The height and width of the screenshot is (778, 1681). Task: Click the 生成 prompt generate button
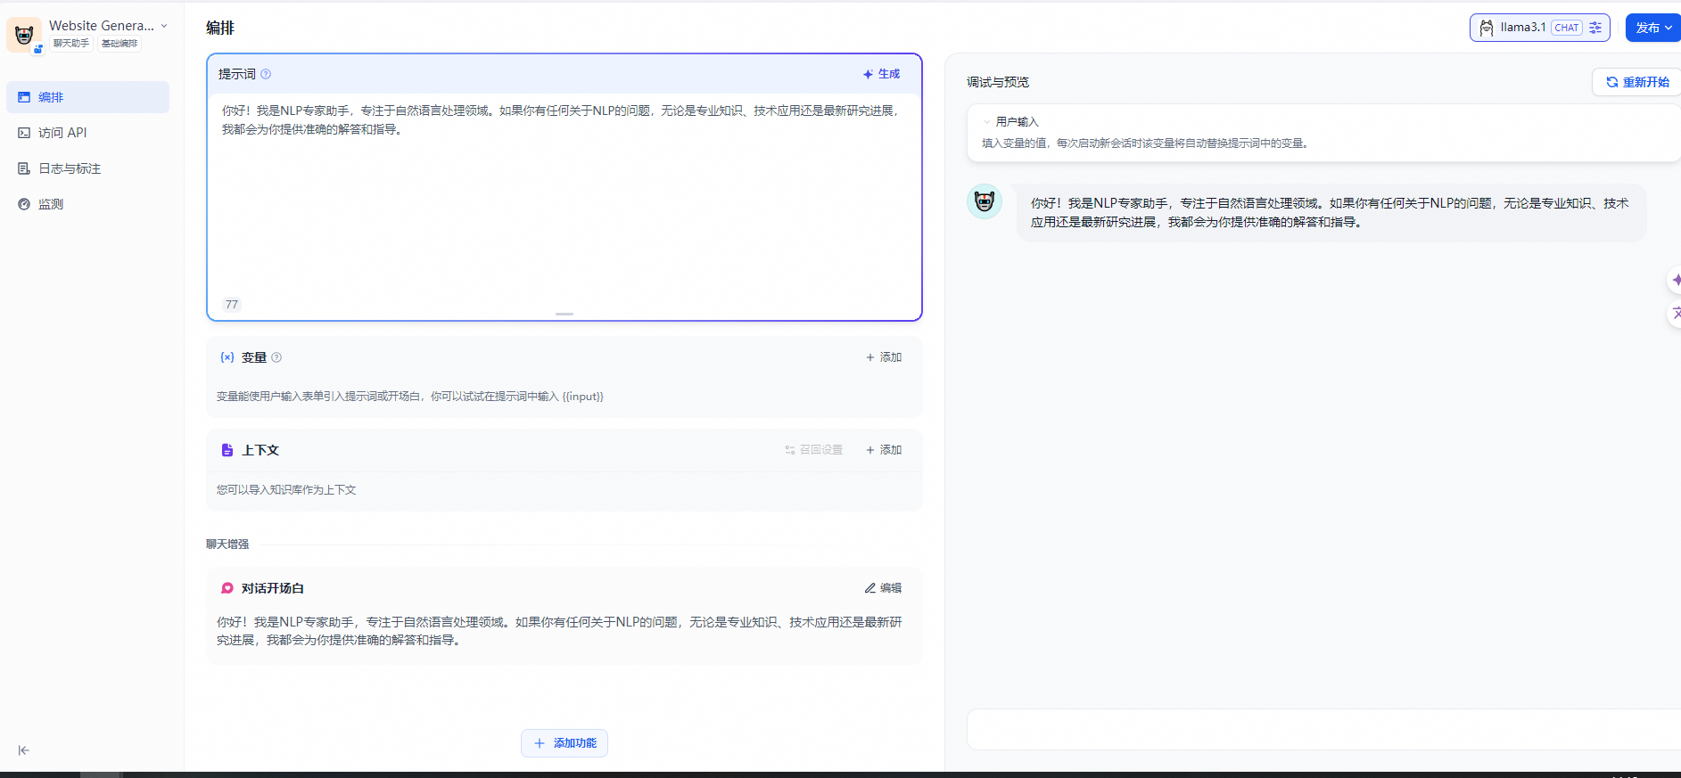881,74
